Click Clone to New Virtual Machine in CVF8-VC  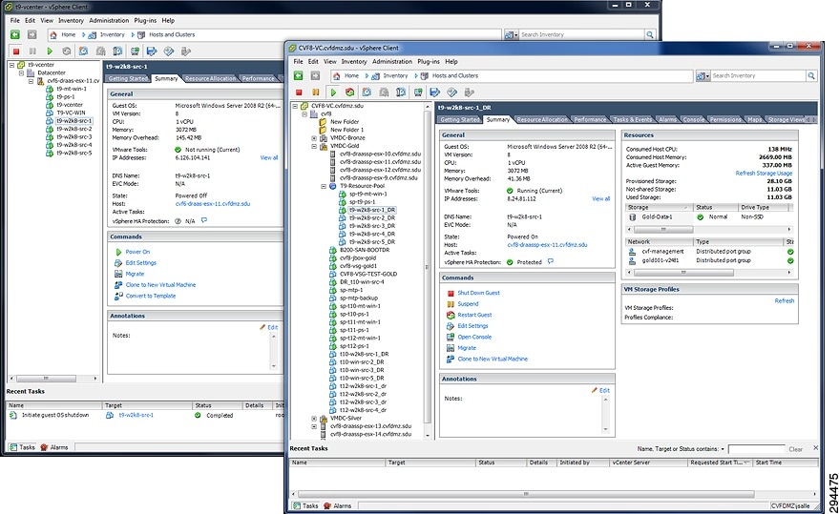pos(493,359)
